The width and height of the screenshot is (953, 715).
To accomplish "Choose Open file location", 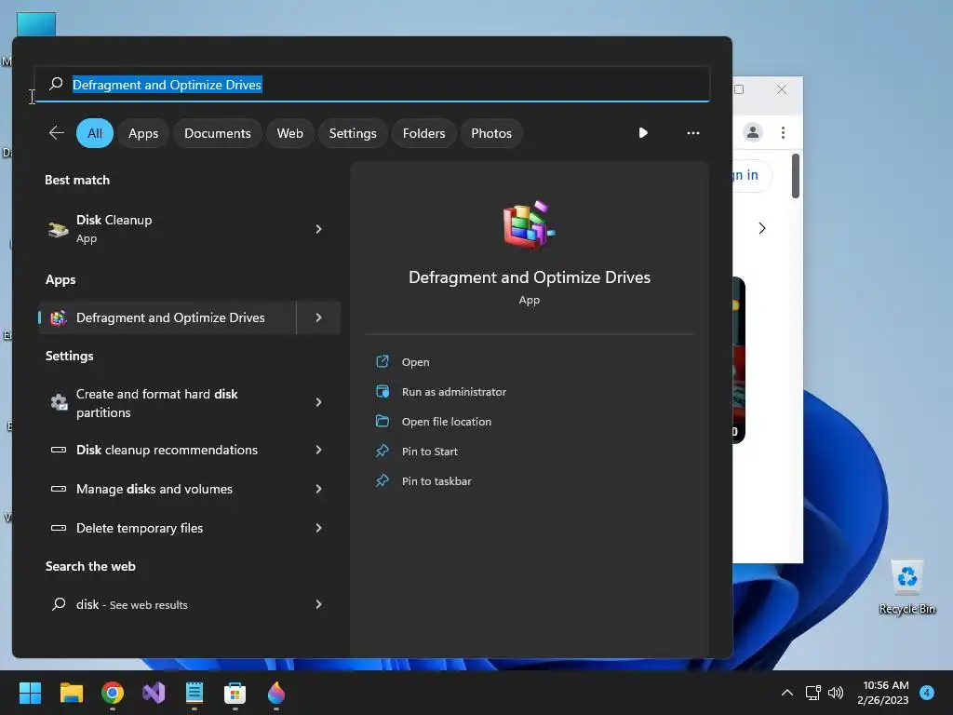I will click(x=446, y=422).
